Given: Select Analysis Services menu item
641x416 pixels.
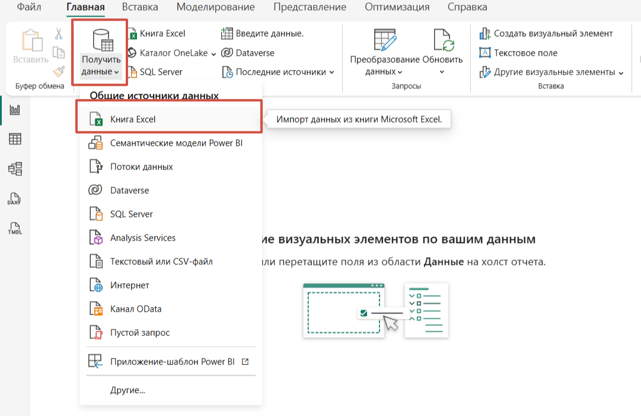Looking at the screenshot, I should [x=171, y=238].
